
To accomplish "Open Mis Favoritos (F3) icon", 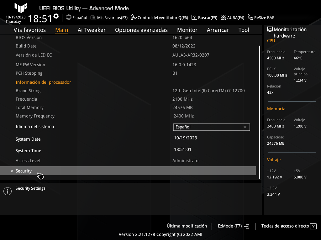I will (x=93, y=17).
